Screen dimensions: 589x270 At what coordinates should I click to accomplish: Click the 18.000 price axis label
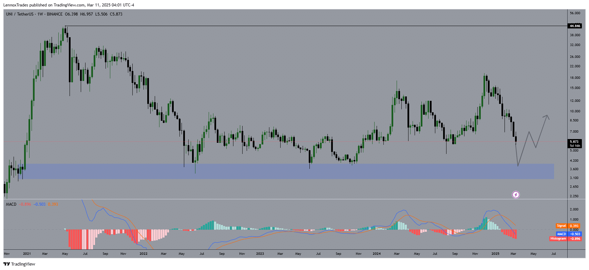pyautogui.click(x=575, y=78)
